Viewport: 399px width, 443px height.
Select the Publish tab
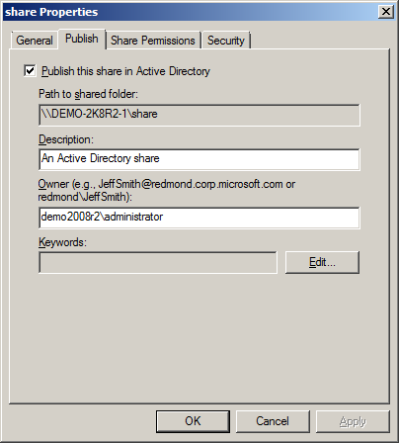point(82,39)
